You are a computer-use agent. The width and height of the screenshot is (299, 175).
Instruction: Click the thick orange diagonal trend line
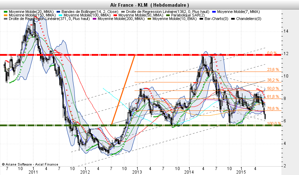(123, 90)
